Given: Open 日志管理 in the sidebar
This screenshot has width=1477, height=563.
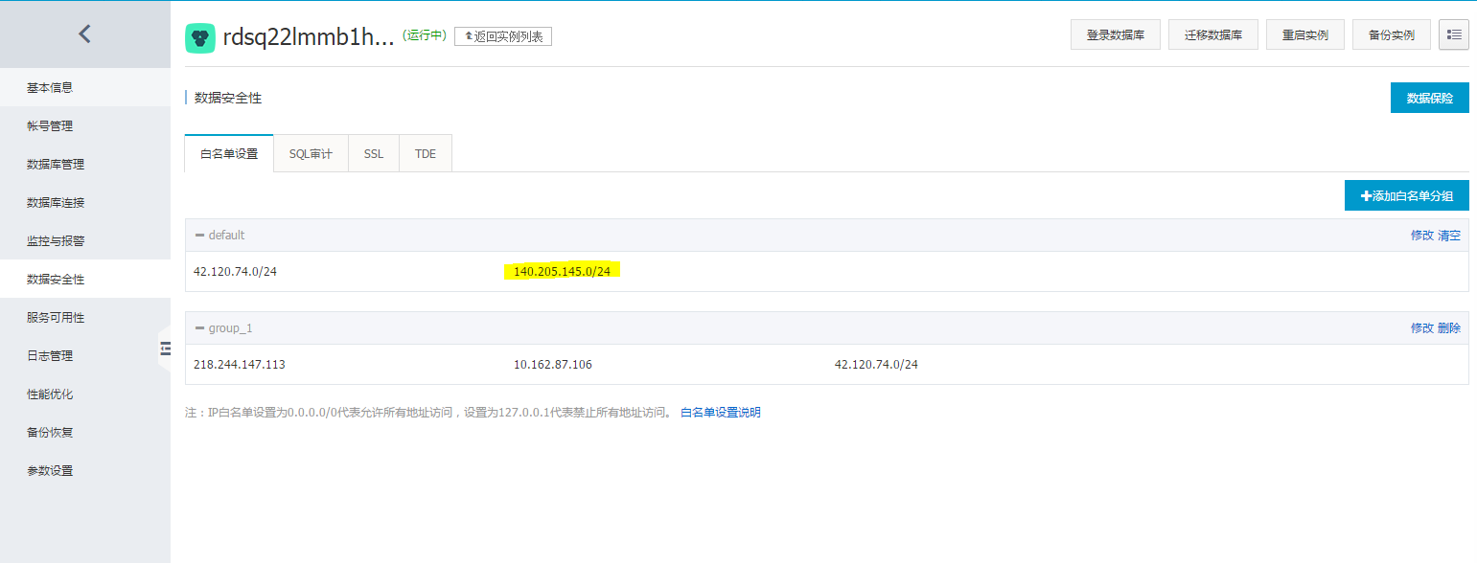Looking at the screenshot, I should click(85, 355).
